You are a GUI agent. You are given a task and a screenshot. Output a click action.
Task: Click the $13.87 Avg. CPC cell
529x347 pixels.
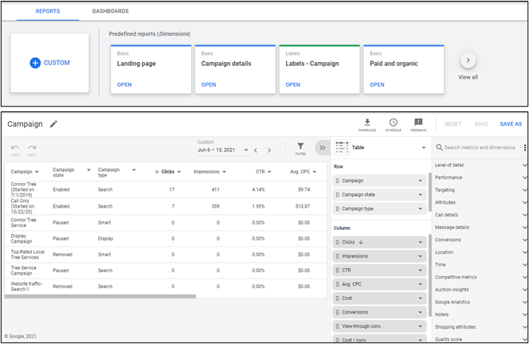[x=303, y=206]
